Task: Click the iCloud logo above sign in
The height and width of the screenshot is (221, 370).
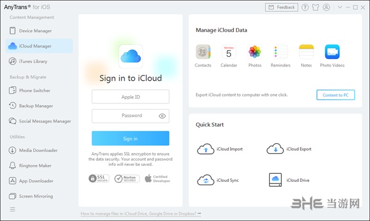Action: [x=131, y=56]
